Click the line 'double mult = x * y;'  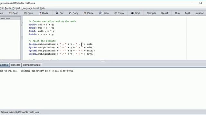pyautogui.click(x=42, y=31)
